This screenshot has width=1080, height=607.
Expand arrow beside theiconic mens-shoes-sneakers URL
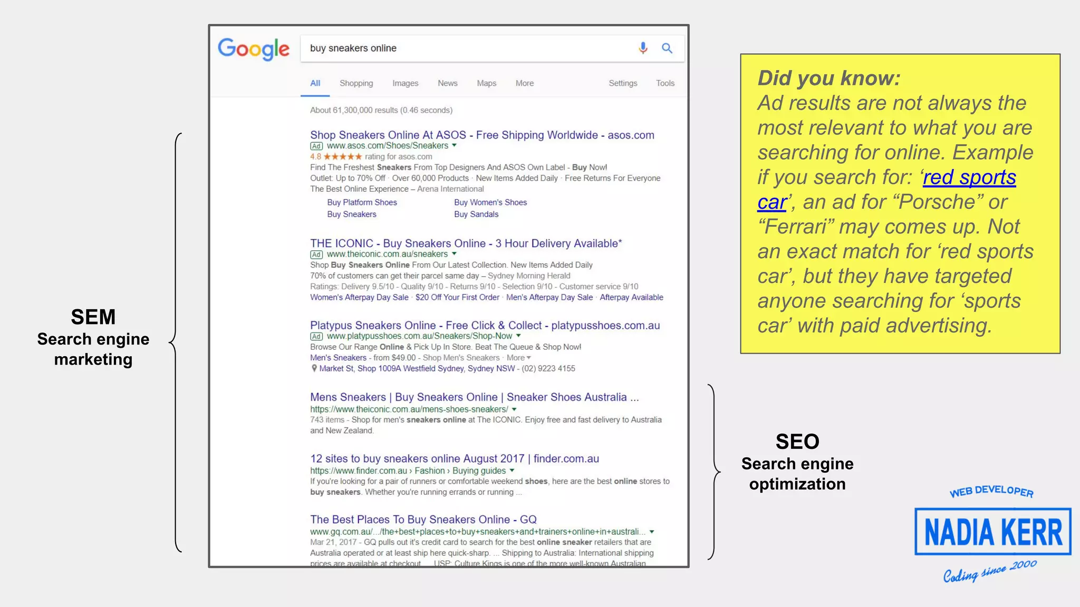(x=514, y=409)
